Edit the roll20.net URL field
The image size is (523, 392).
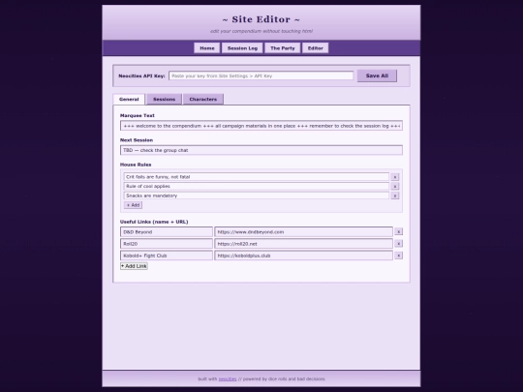[x=303, y=244]
